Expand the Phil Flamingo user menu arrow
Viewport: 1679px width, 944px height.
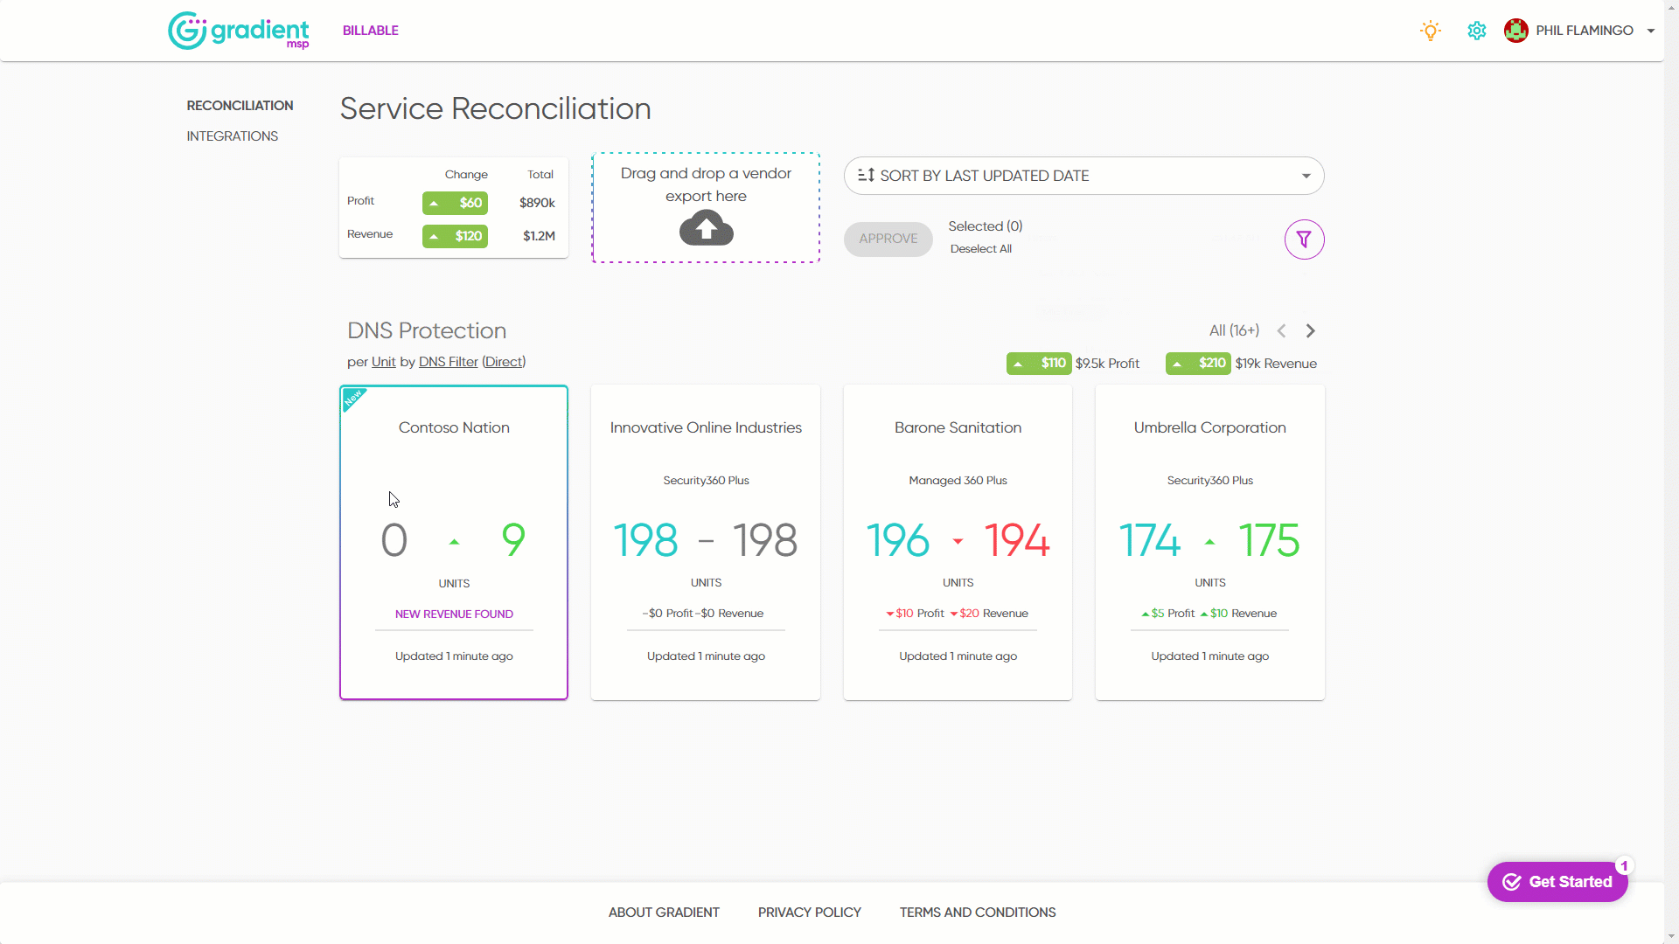(1651, 31)
